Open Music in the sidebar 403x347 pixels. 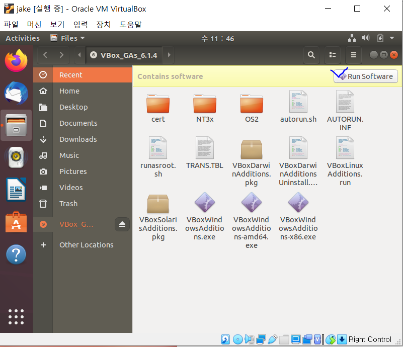pyautogui.click(x=83, y=155)
